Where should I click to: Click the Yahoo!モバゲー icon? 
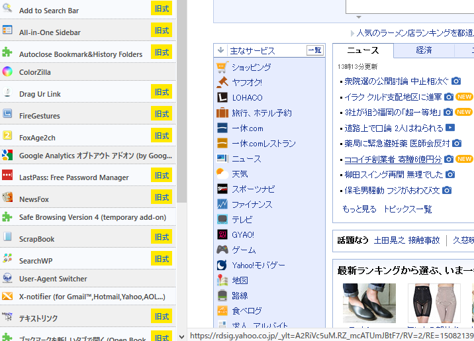click(x=222, y=265)
